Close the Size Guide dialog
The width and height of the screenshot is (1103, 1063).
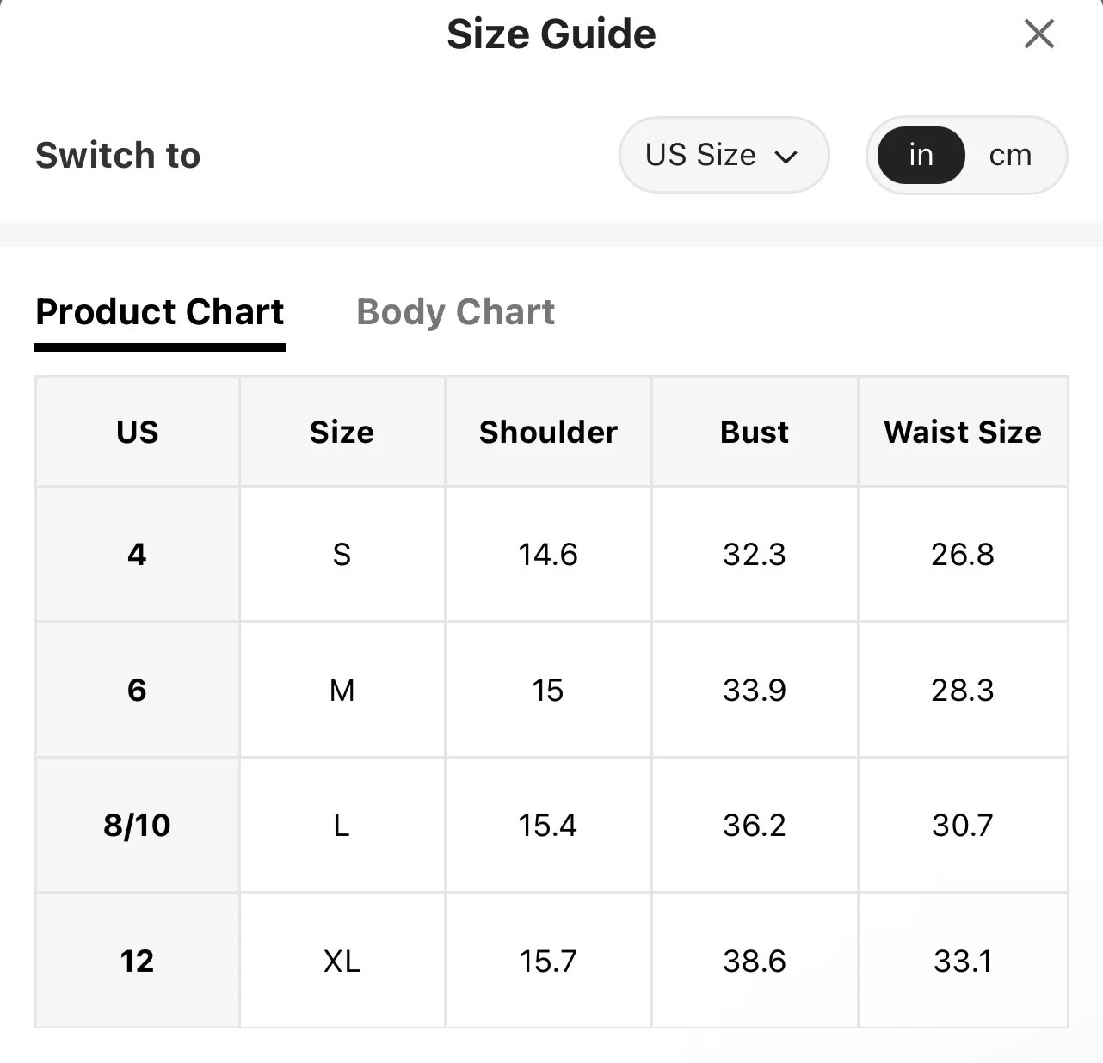point(1038,34)
